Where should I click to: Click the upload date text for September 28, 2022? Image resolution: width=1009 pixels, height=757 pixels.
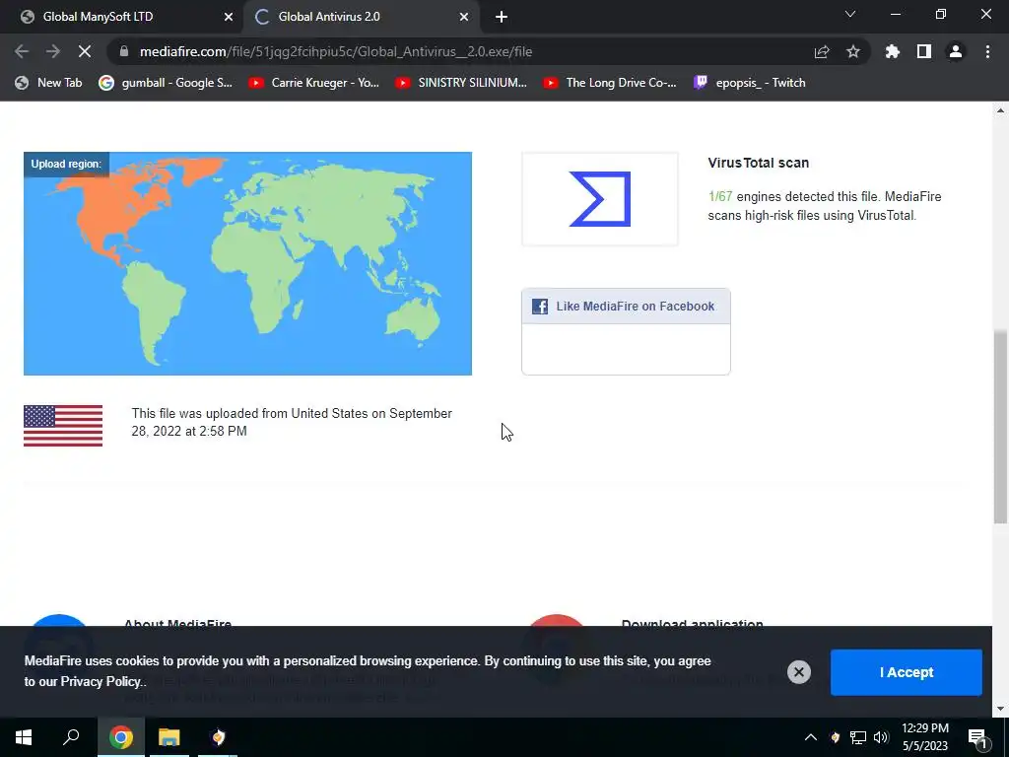coord(292,422)
